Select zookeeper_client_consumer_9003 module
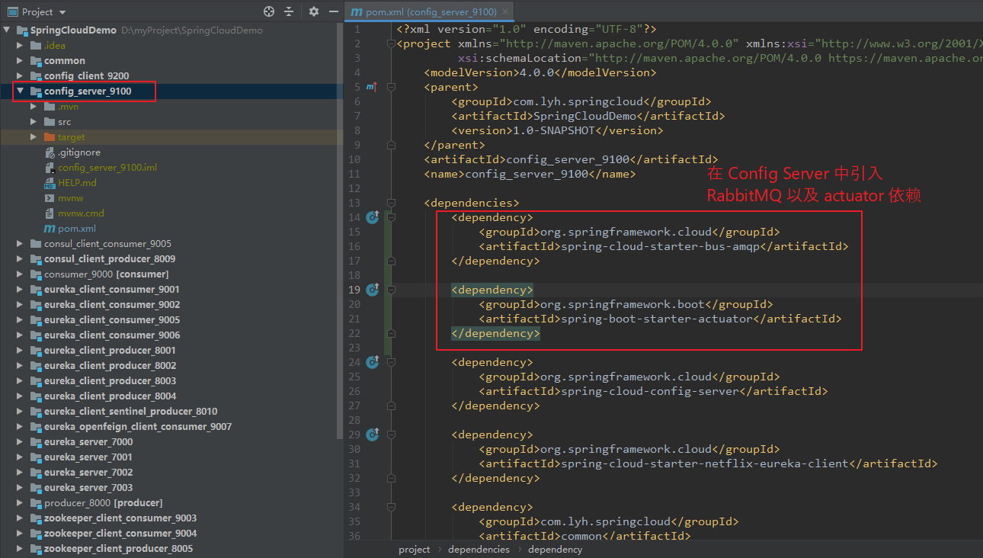Screen dimensions: 983x558 (x=120, y=518)
